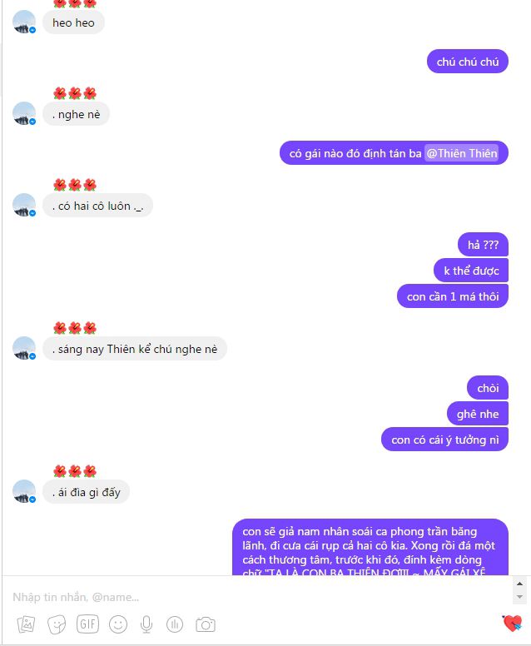Open the photo attachment icon
Screen dimensions: 531x646
pyautogui.click(x=26, y=624)
